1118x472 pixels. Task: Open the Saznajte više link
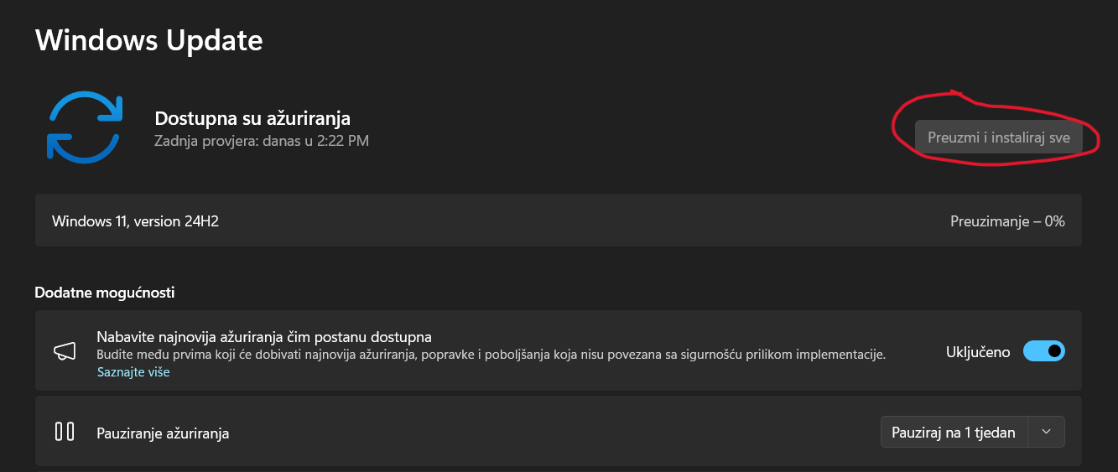point(133,371)
